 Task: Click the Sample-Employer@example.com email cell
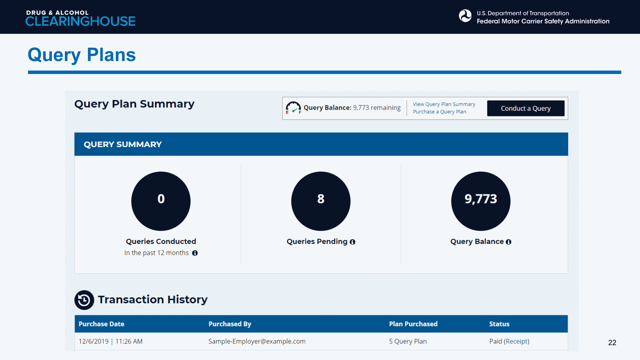coord(257,341)
